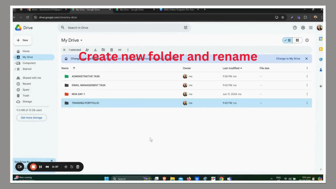Open the Drive settings gear

pos(303,28)
